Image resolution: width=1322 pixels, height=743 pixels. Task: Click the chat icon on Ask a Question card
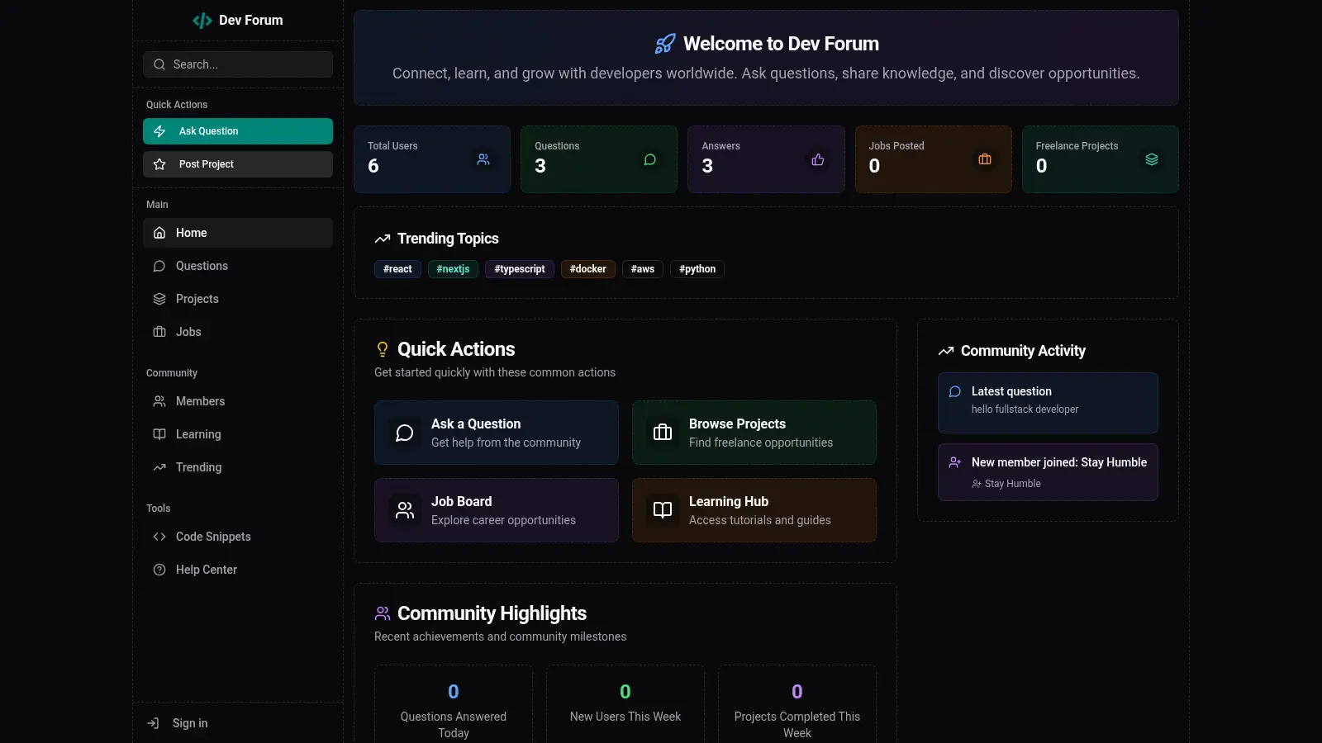point(405,433)
